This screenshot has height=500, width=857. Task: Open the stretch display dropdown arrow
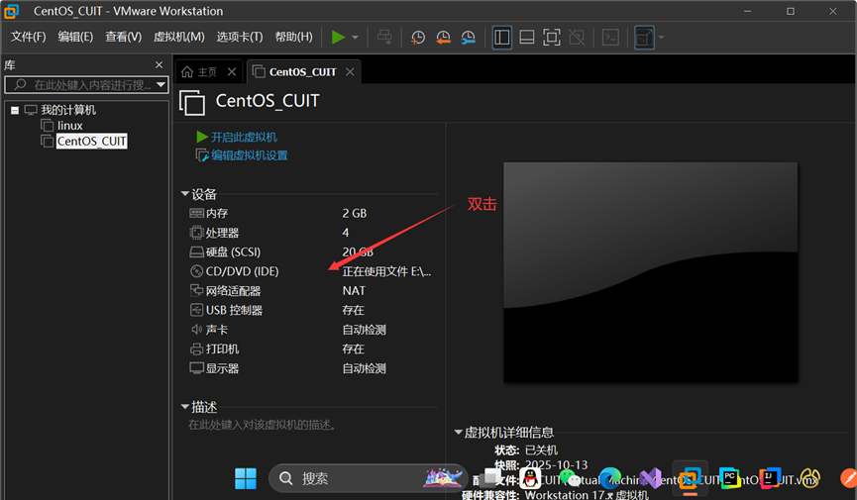(x=662, y=38)
